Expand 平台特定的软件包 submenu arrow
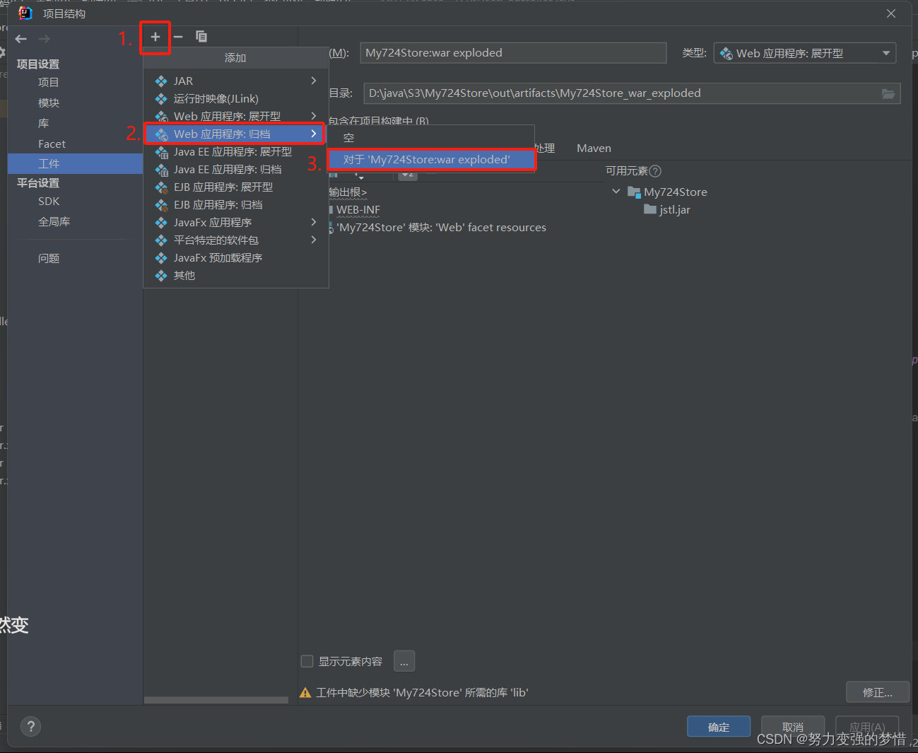The height and width of the screenshot is (753, 918). (314, 240)
